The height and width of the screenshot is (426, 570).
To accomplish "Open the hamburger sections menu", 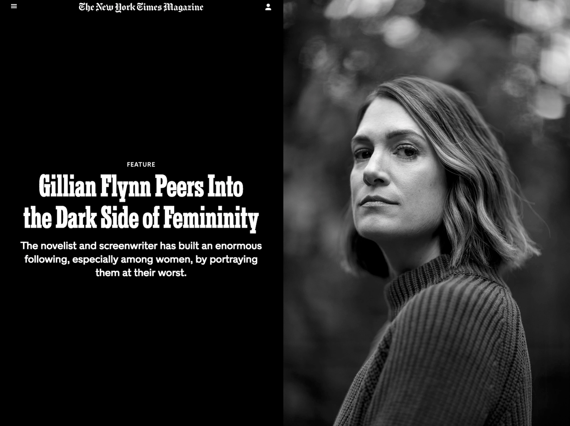I will coord(14,7).
